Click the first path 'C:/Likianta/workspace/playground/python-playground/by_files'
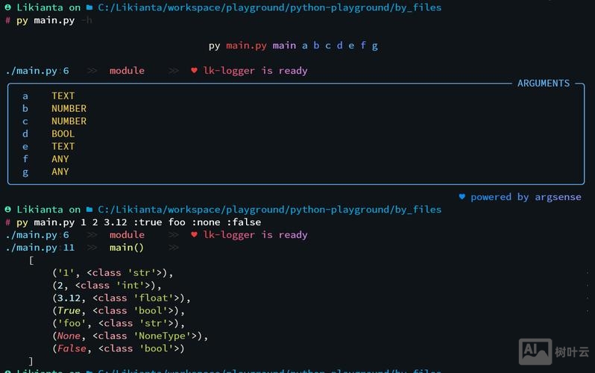The height and width of the screenshot is (373, 595). click(269, 7)
